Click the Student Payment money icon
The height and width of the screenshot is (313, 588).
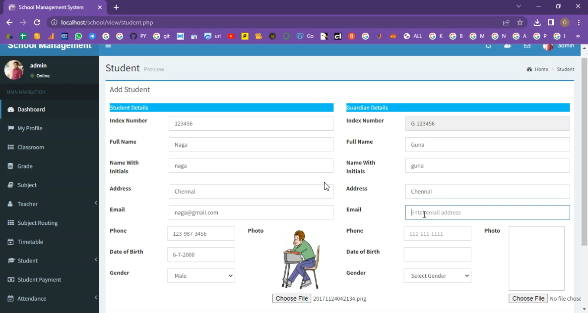(11, 280)
